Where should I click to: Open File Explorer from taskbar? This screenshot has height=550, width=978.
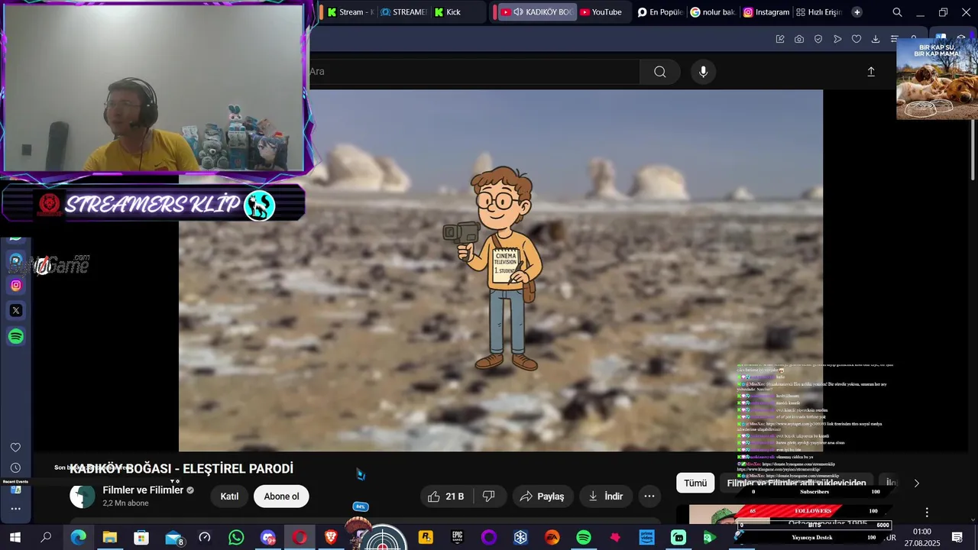tap(110, 538)
